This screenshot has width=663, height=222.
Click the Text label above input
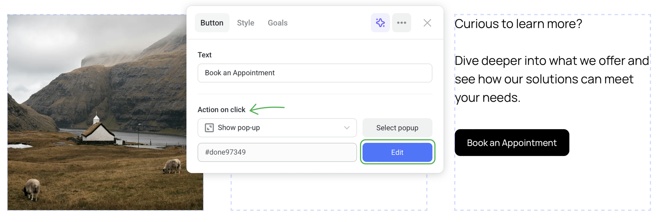point(204,55)
